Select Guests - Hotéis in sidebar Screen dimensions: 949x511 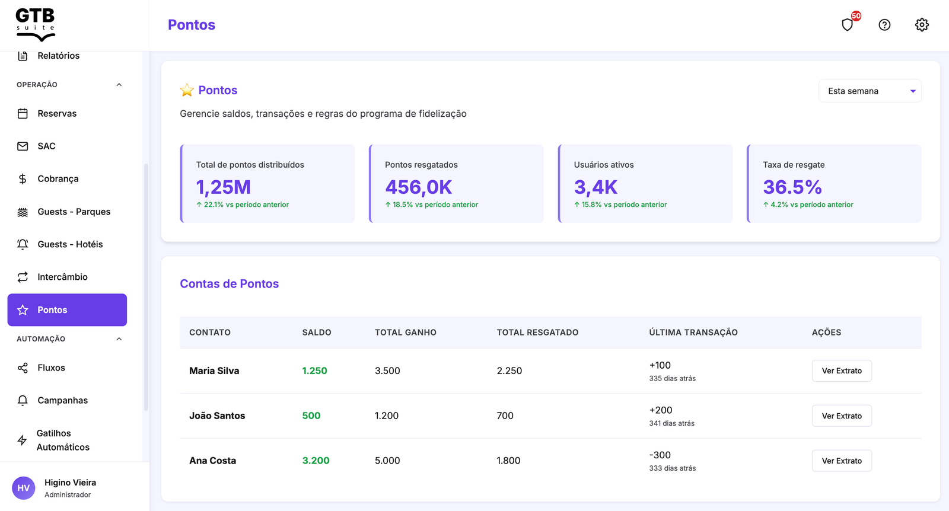point(70,244)
